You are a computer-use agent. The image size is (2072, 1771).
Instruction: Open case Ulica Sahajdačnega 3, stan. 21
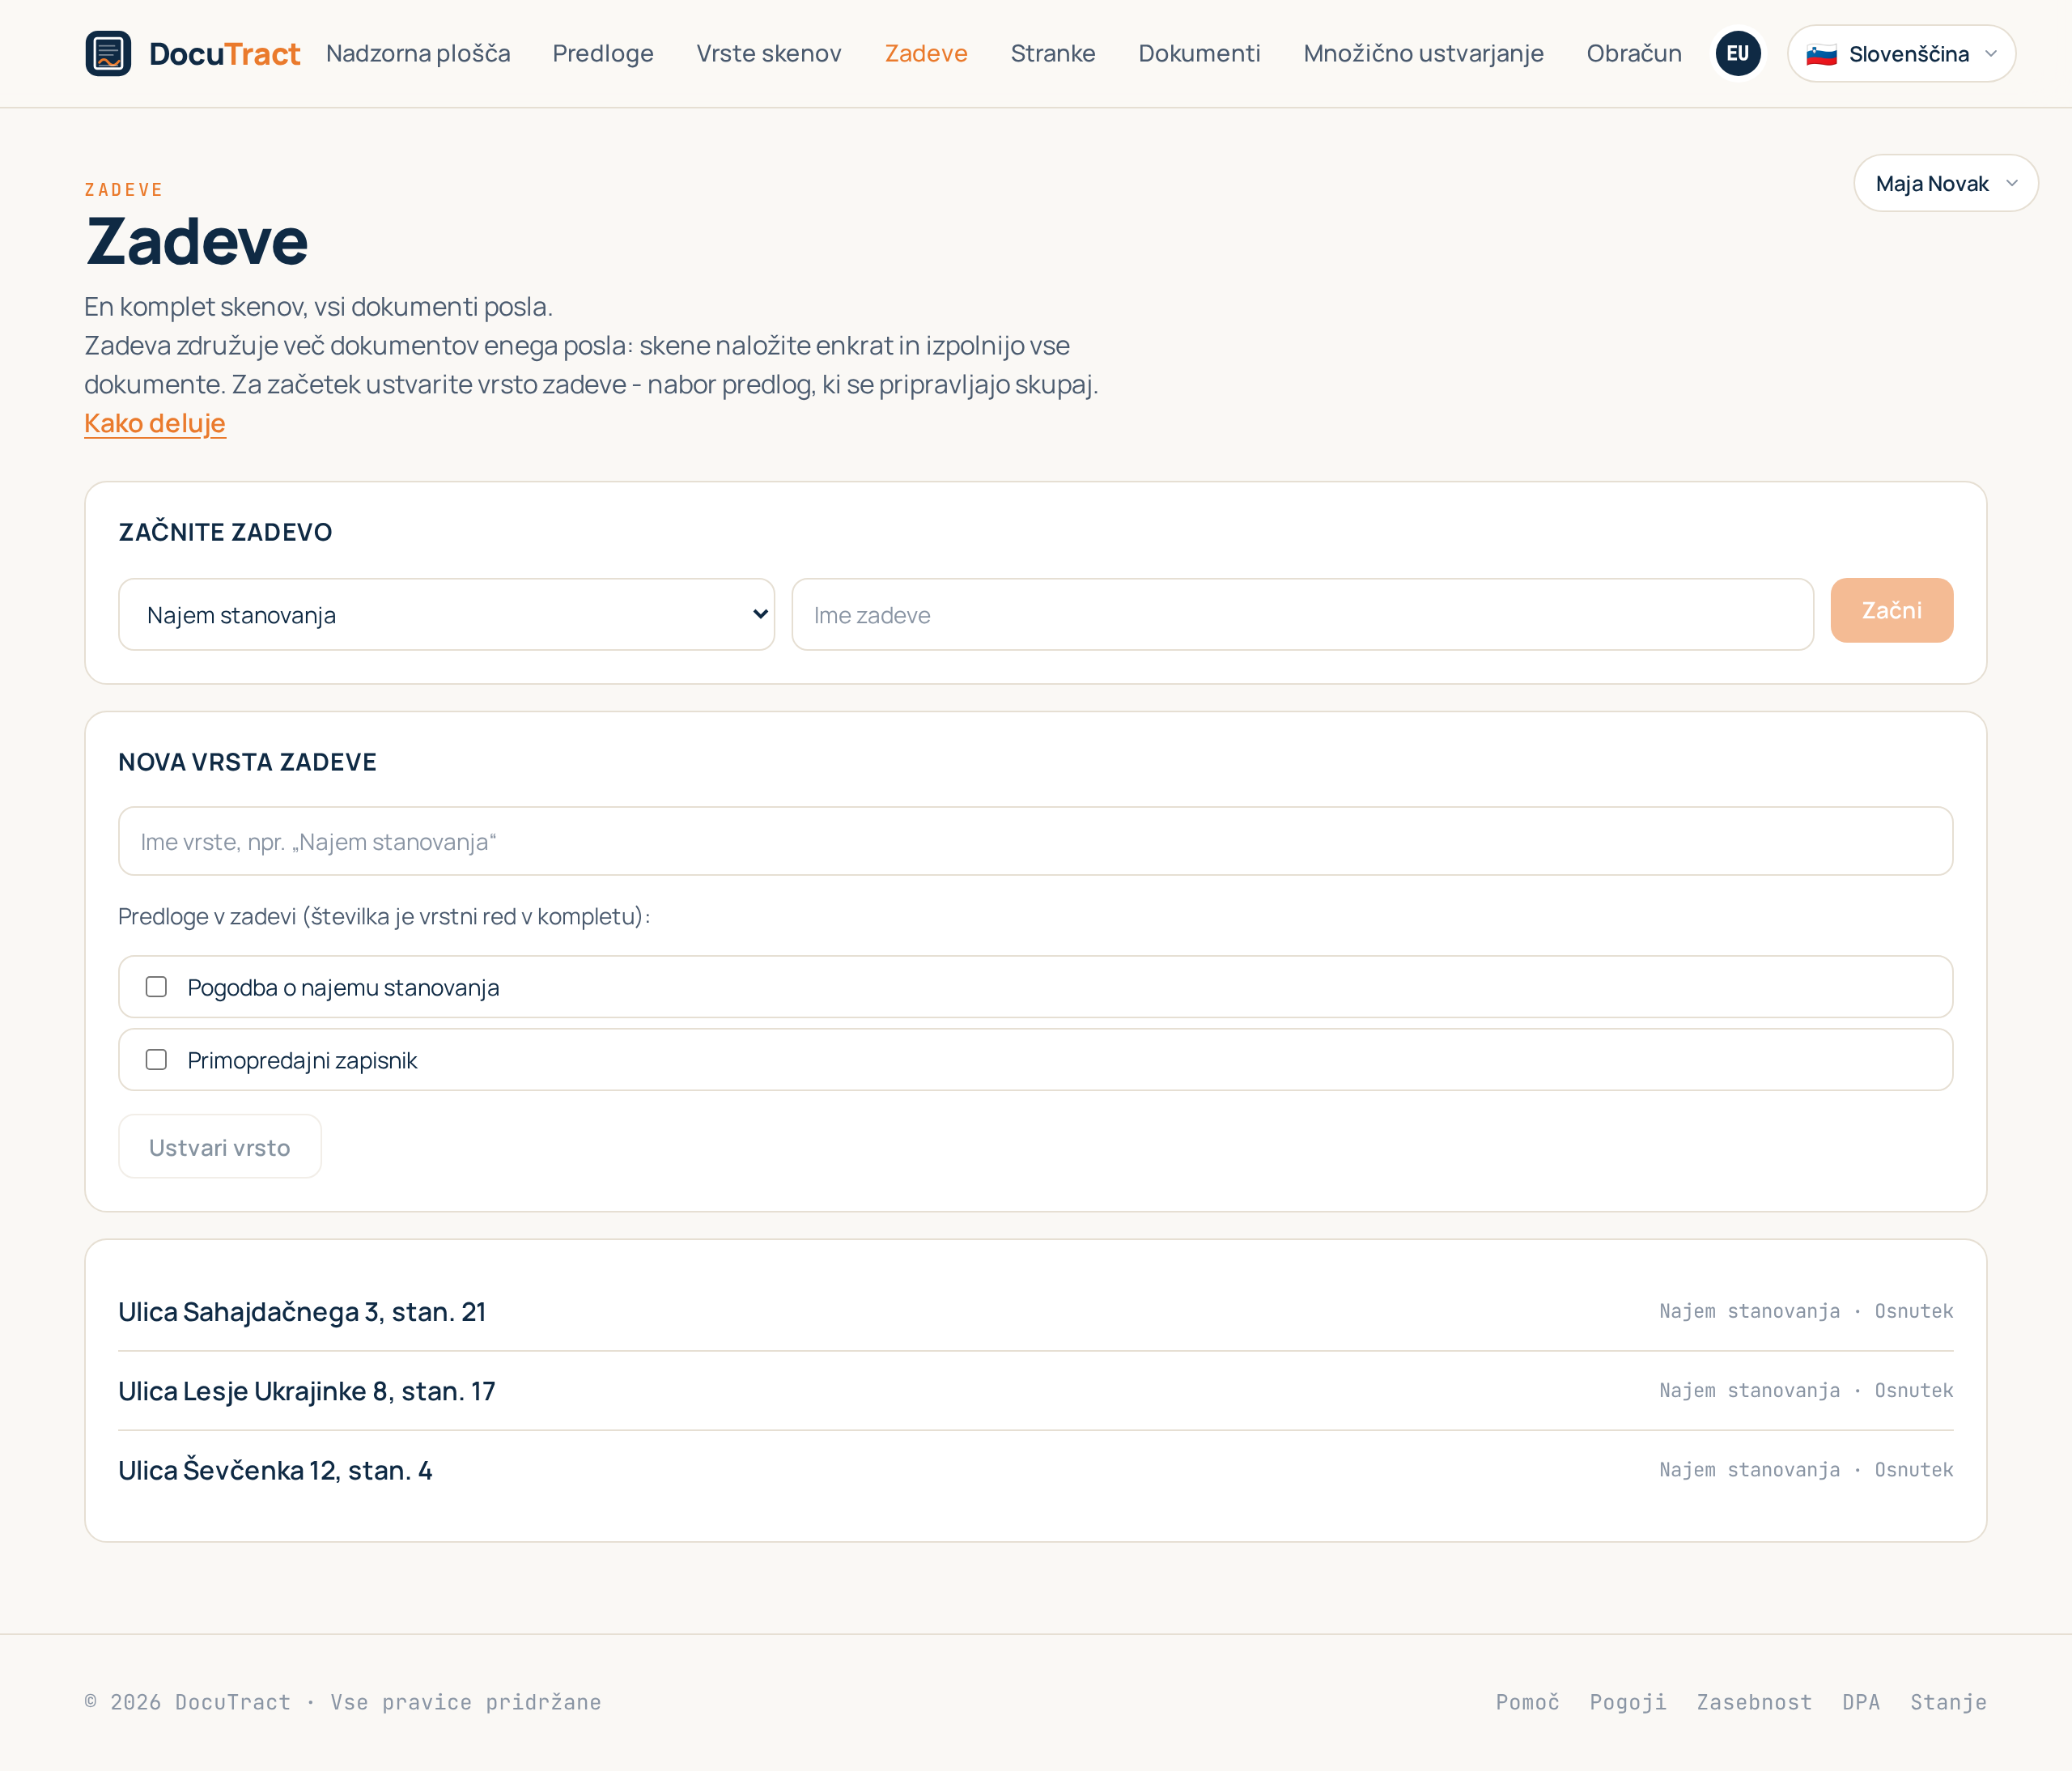click(302, 1312)
